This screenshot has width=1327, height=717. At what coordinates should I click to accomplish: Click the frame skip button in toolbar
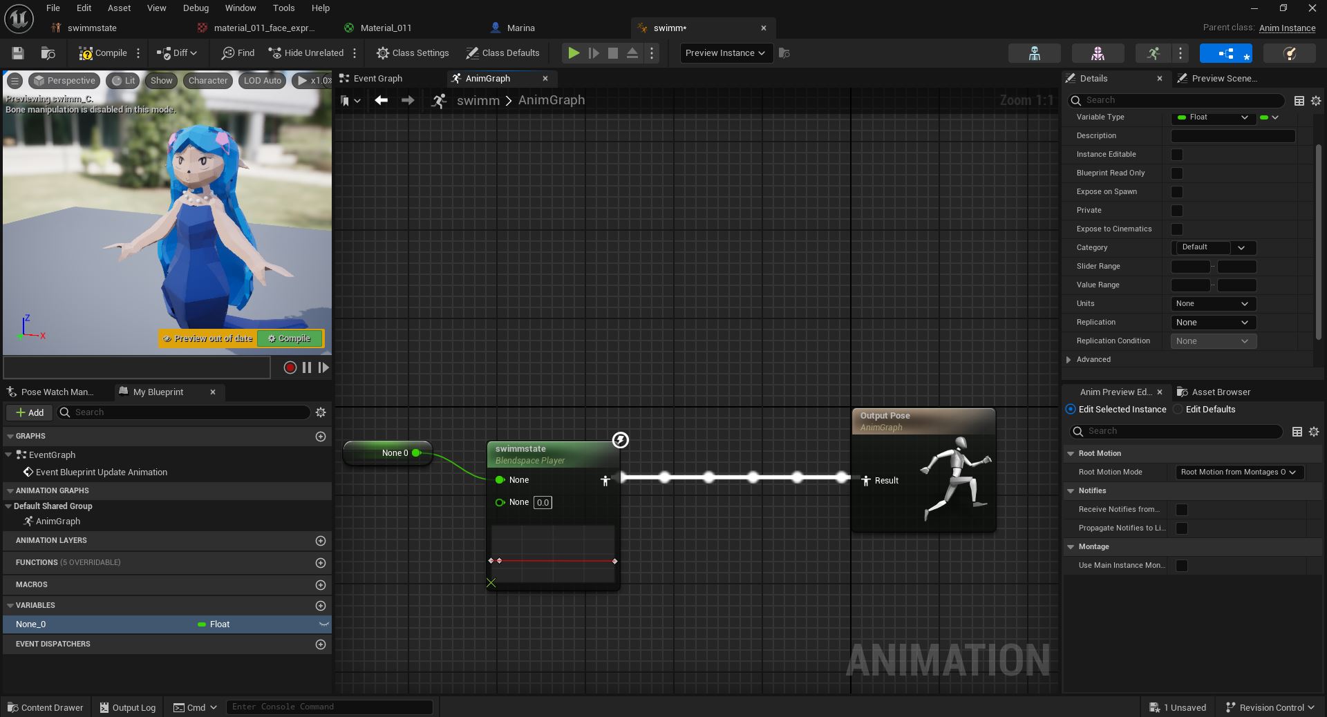pos(594,53)
